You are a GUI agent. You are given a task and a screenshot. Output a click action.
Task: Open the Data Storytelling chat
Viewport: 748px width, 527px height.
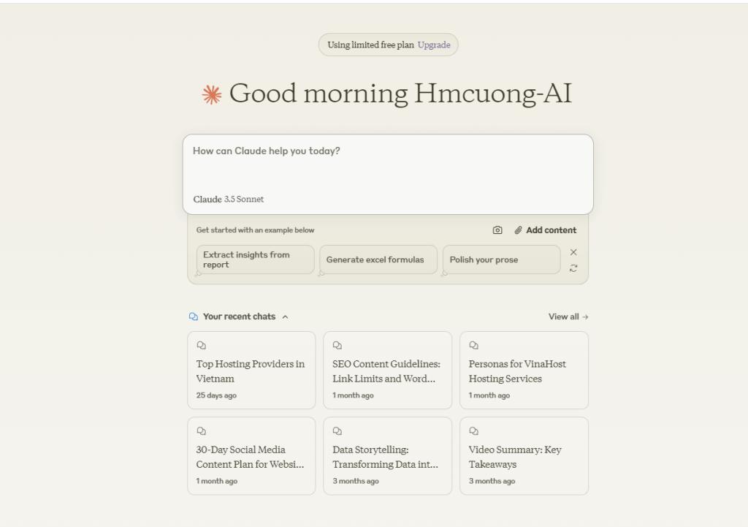387,457
